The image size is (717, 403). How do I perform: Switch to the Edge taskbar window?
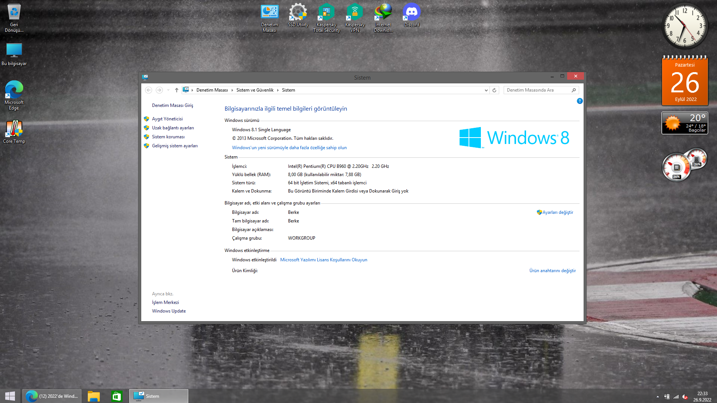[52, 396]
